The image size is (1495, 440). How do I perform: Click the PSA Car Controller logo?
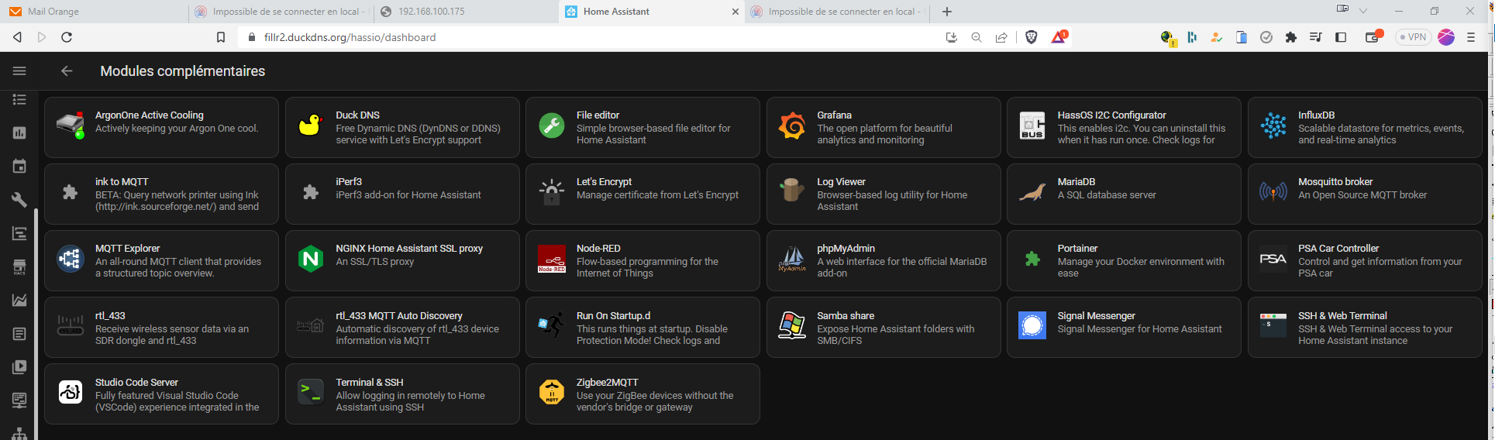pyautogui.click(x=1273, y=259)
